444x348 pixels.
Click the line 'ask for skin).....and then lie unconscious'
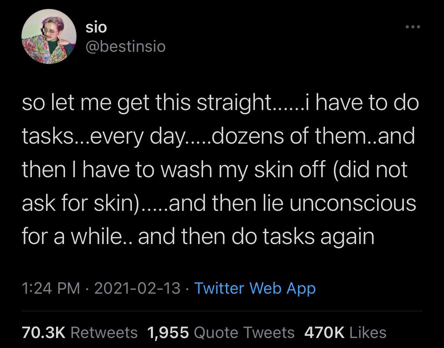click(219, 203)
